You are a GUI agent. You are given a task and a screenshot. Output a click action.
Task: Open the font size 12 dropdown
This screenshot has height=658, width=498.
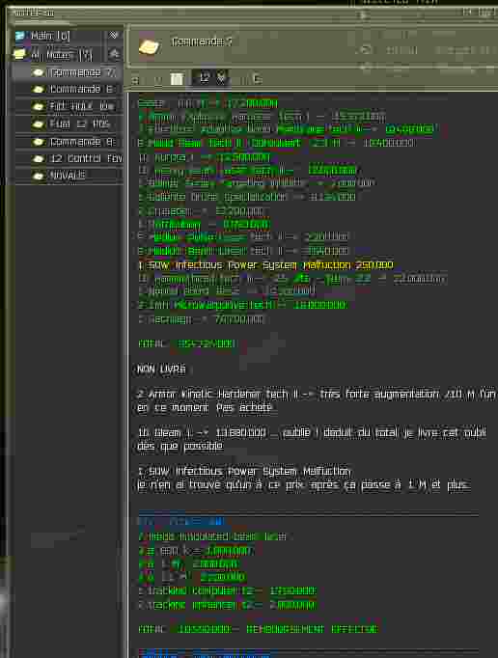pyautogui.click(x=211, y=78)
